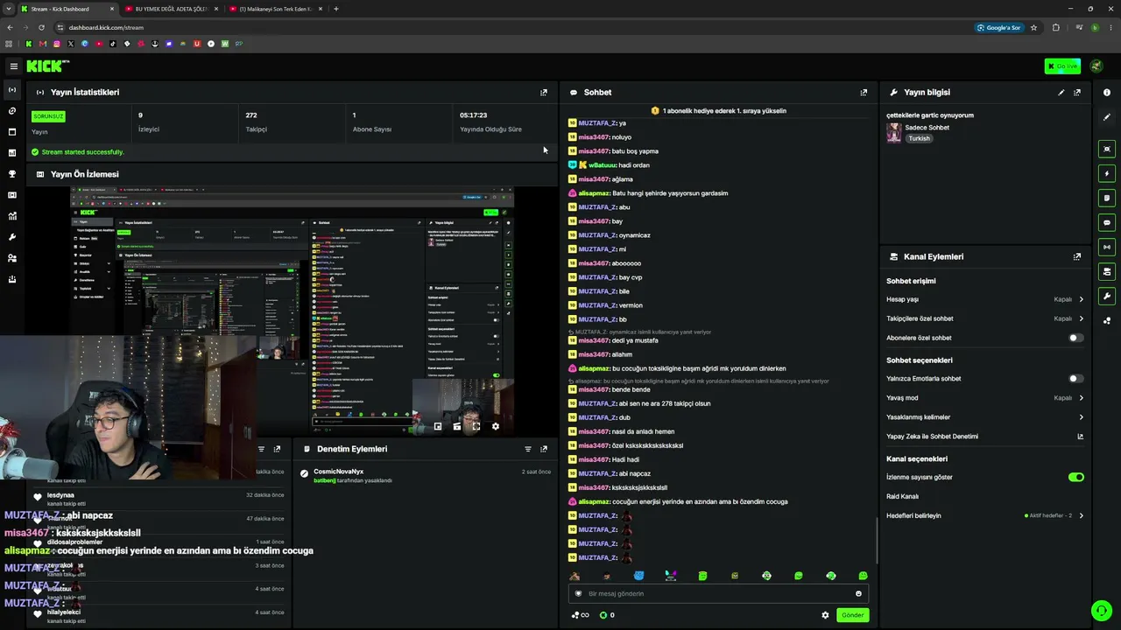Screen dimensions: 1121x630
Task: Disable İzlenme sayısını göster switch
Action: pos(1076,477)
